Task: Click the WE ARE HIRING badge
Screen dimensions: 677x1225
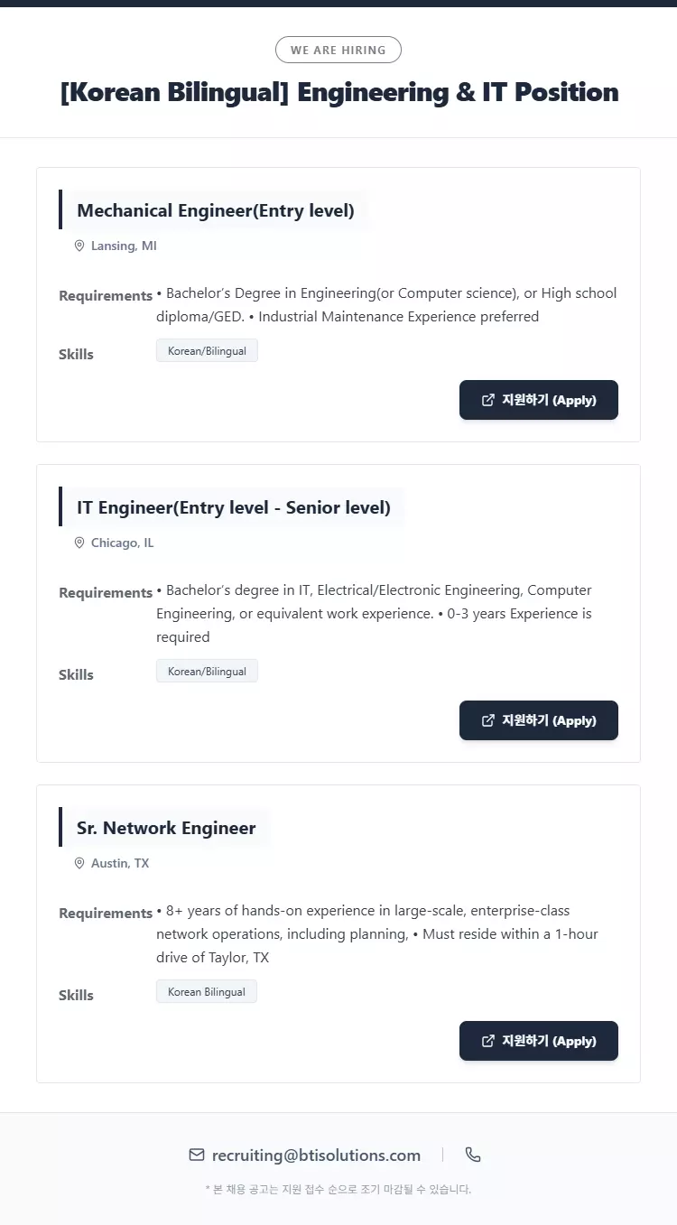Action: click(x=338, y=50)
